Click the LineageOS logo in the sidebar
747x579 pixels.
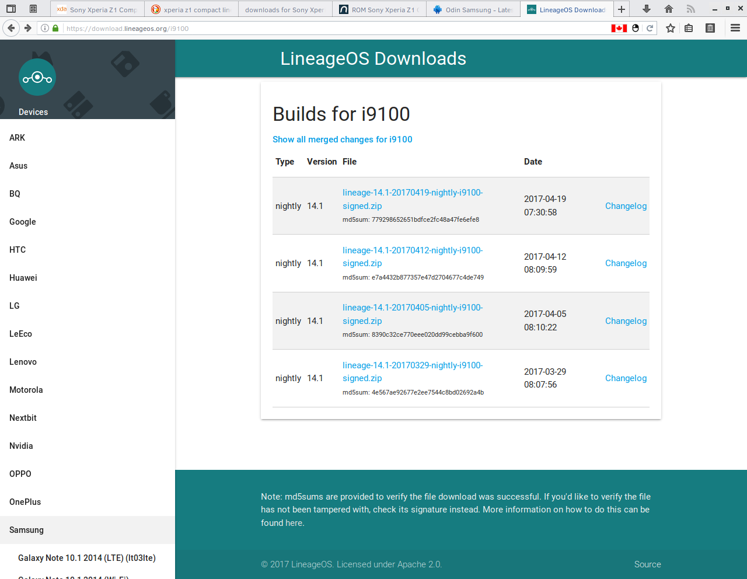37,77
